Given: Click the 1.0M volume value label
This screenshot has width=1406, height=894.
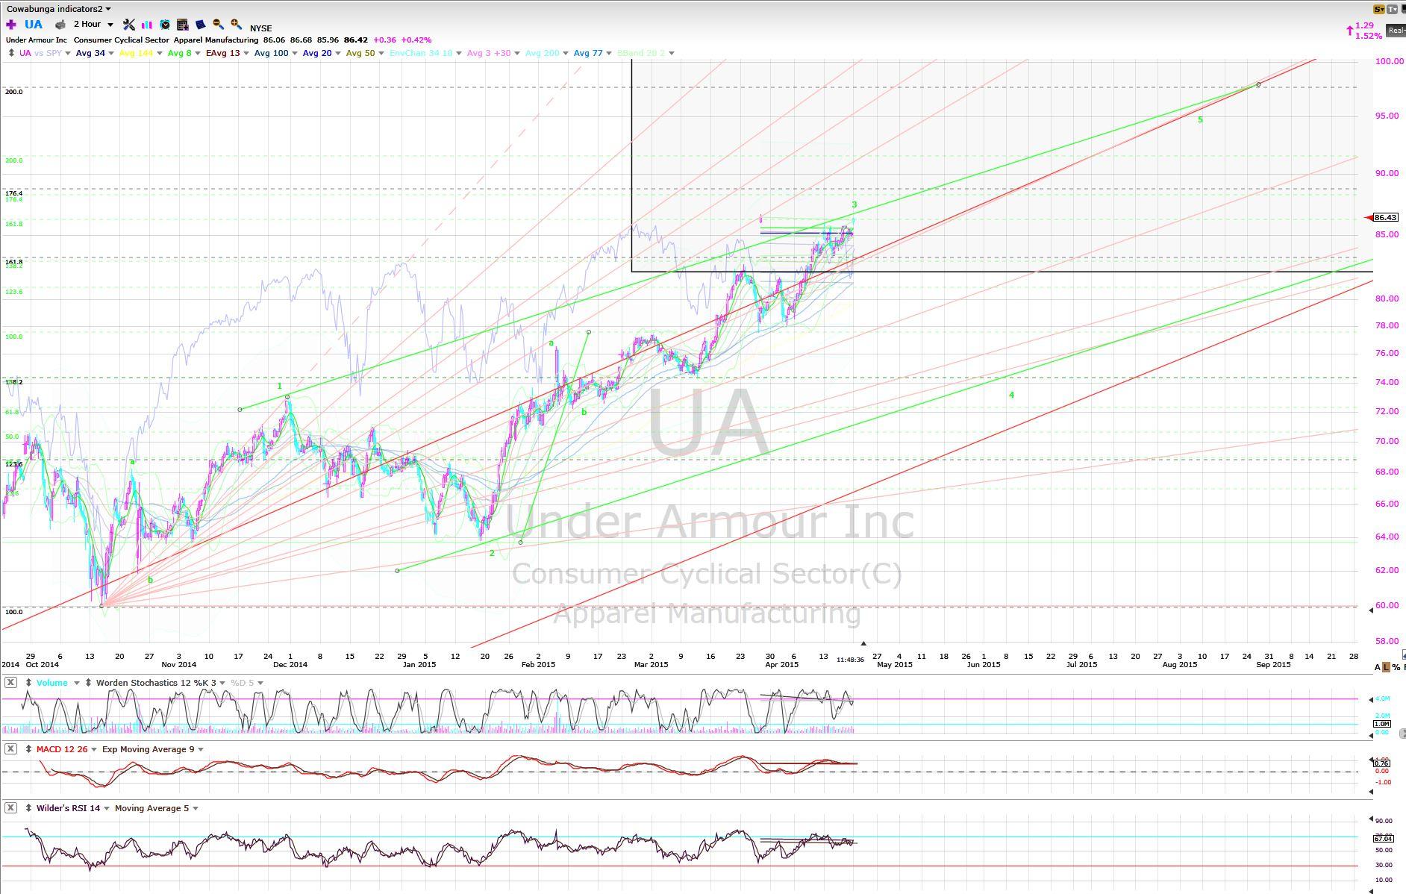Looking at the screenshot, I should coord(1381,724).
